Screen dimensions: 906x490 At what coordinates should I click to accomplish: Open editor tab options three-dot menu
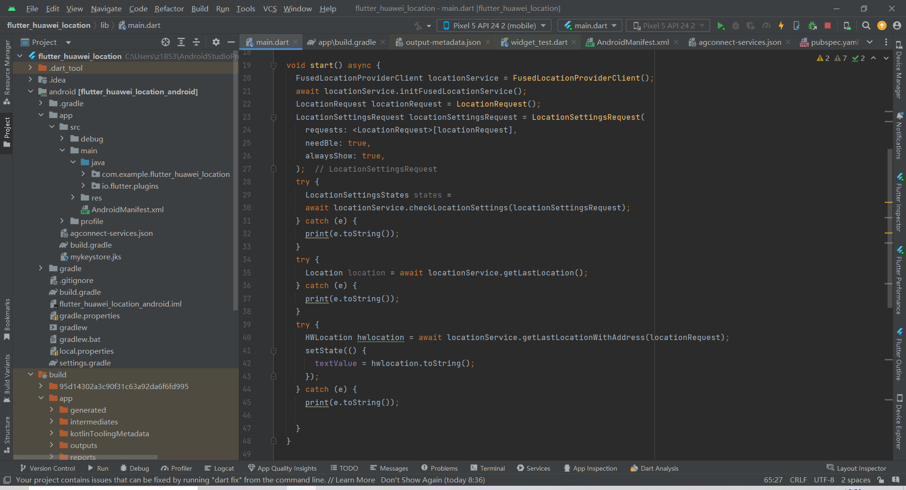886,42
